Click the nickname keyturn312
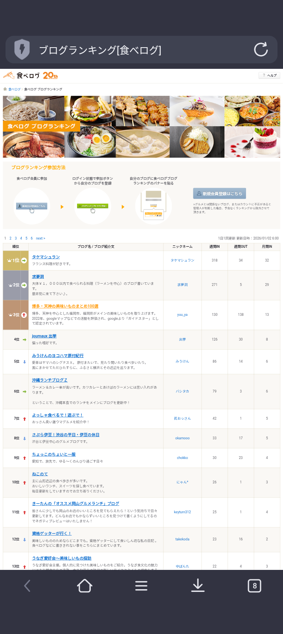The height and width of the screenshot is (634, 283). (182, 512)
